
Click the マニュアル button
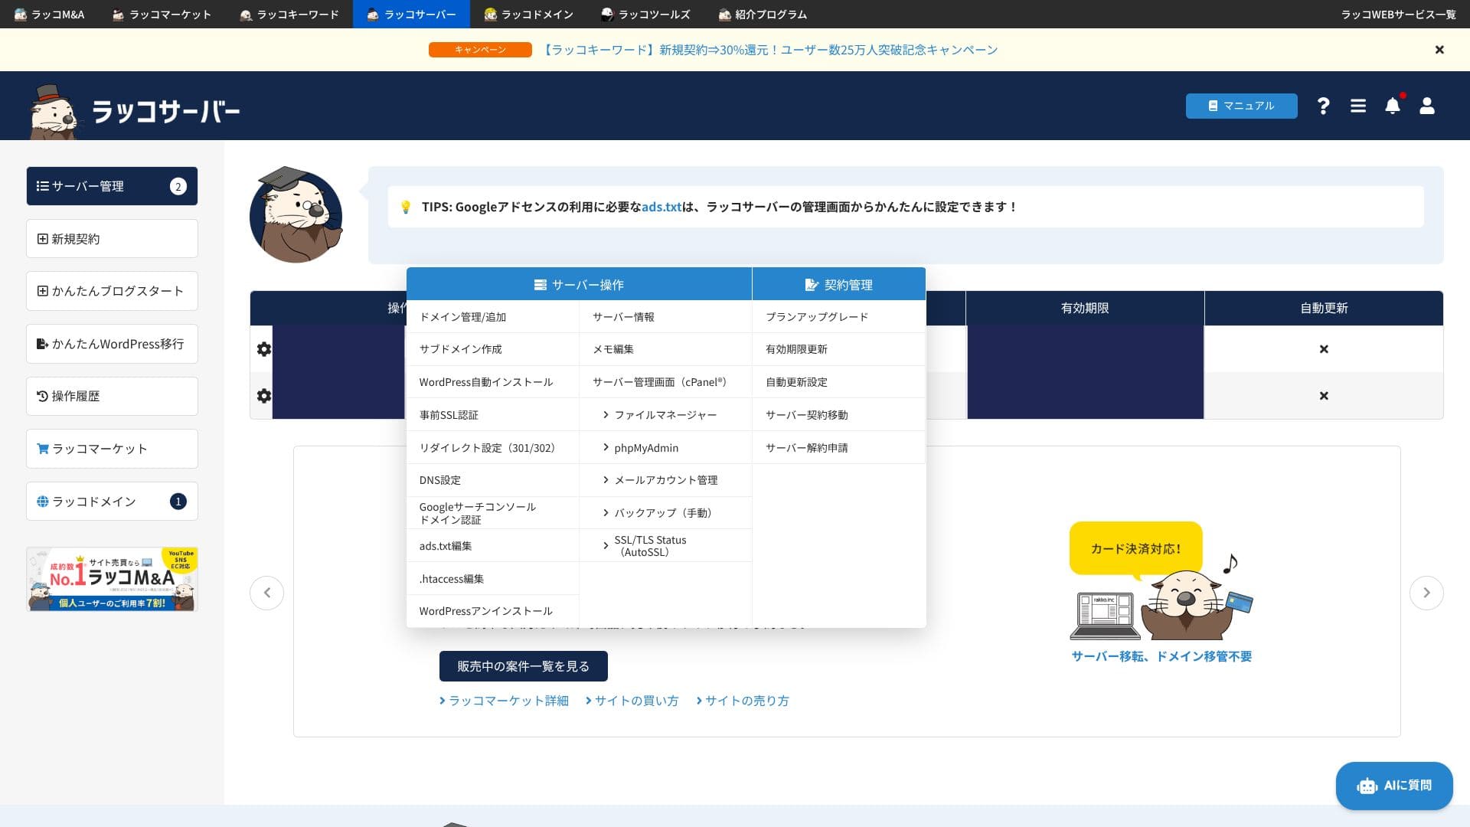tap(1241, 106)
